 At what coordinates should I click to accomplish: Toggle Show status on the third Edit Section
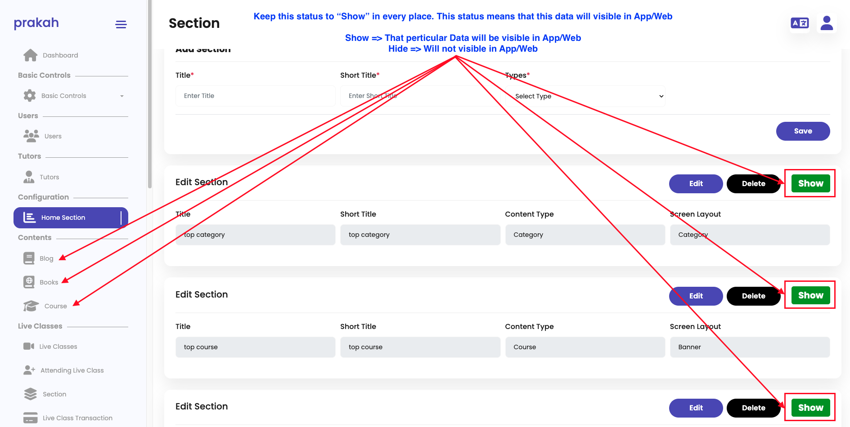coord(810,408)
